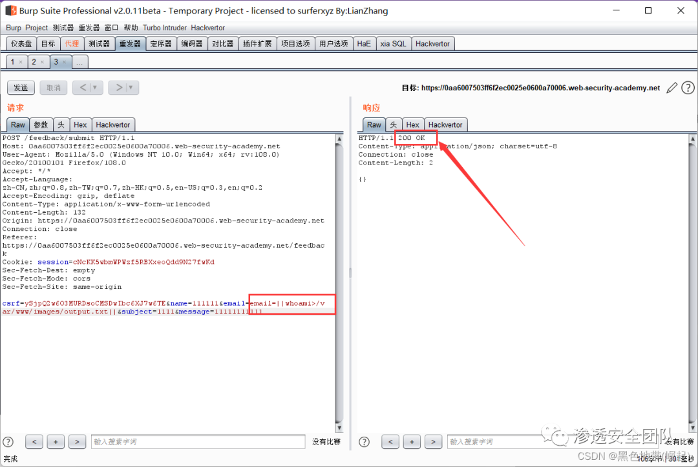Switch to the HaE tab
698x467 pixels.
click(x=364, y=44)
